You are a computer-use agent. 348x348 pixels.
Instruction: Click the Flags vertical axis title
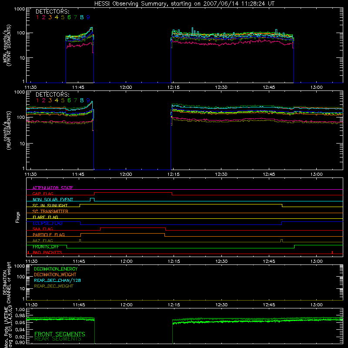(x=18, y=217)
